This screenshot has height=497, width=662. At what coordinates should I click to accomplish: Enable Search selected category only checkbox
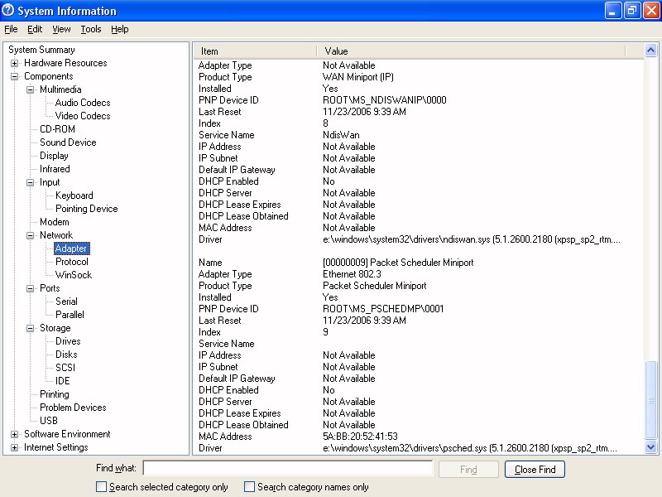(x=102, y=487)
